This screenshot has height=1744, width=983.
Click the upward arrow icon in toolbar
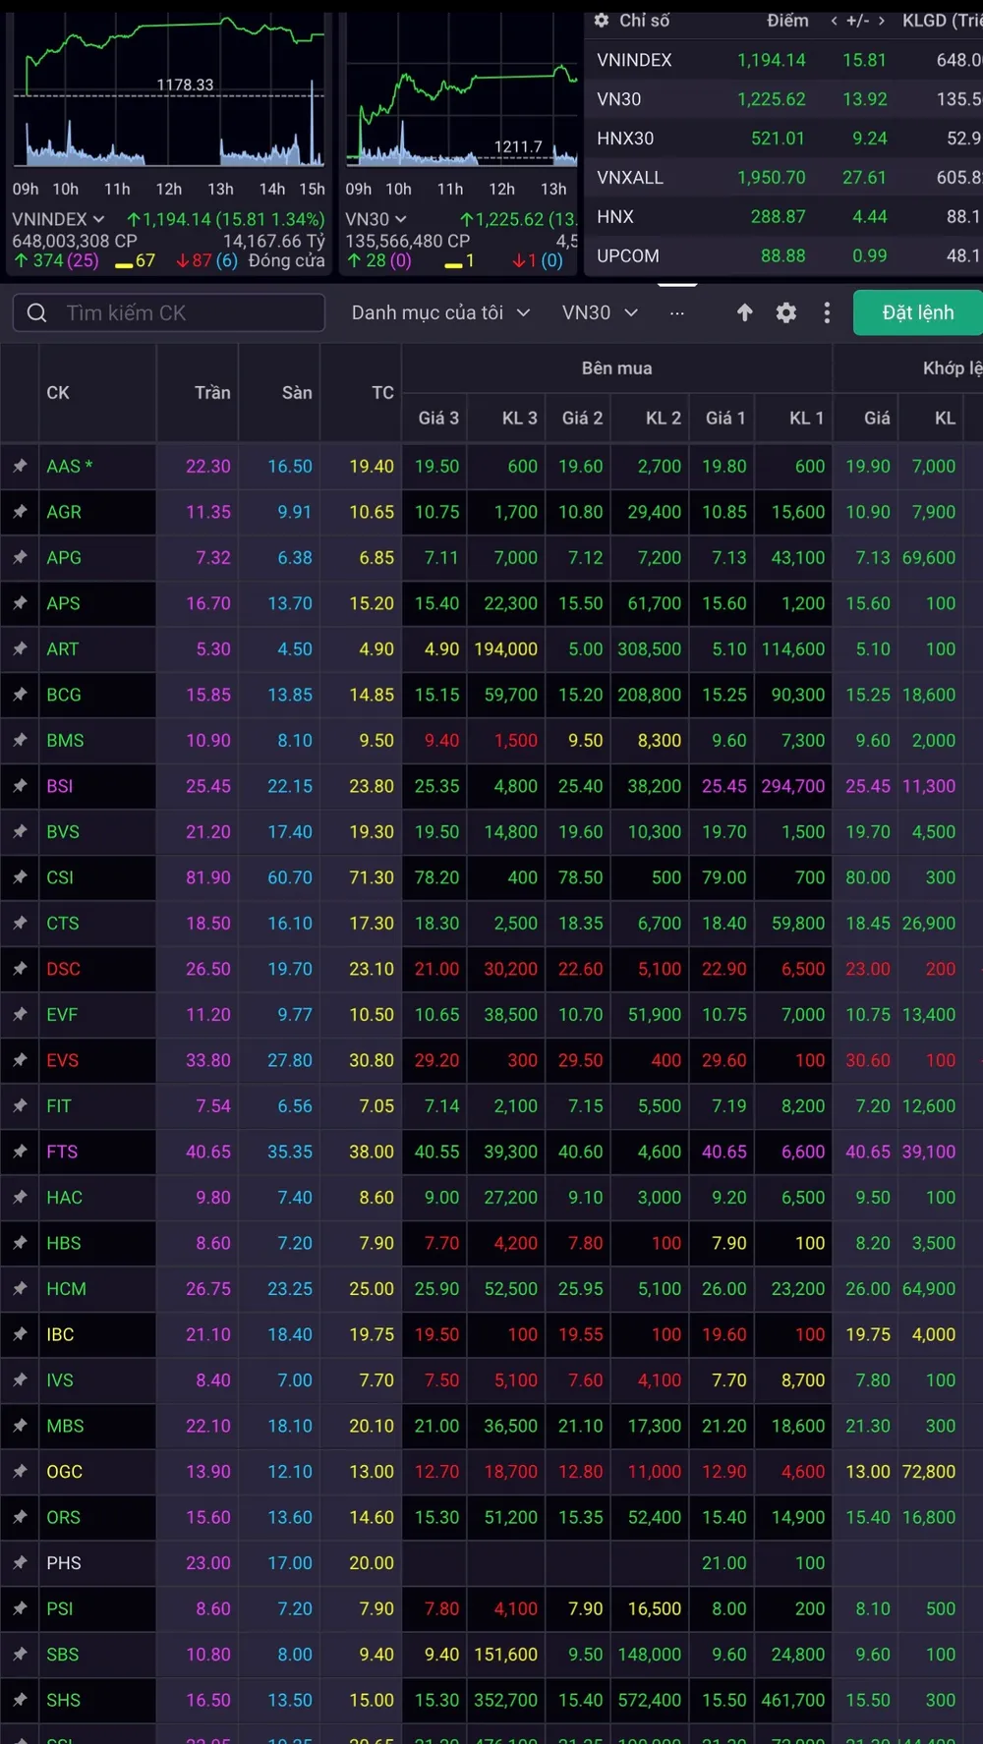[x=744, y=312]
